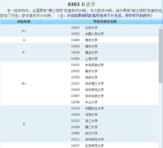
Task: Click 北京师范大学
Action: pos(95,146)
